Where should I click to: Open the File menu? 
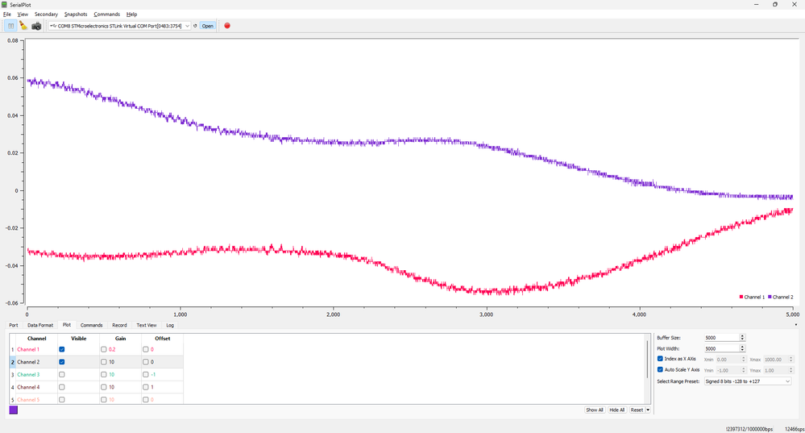pos(6,15)
